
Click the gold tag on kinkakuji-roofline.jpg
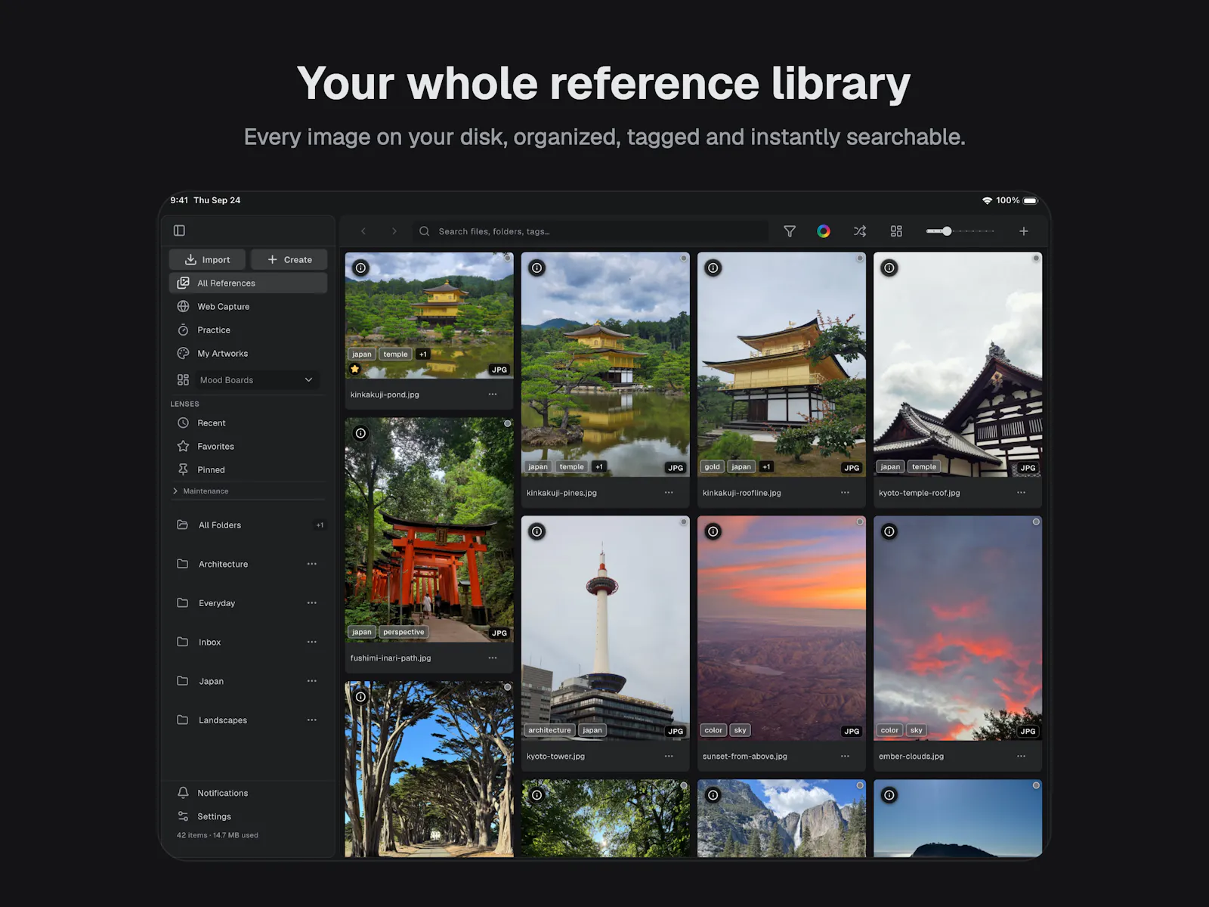click(713, 467)
